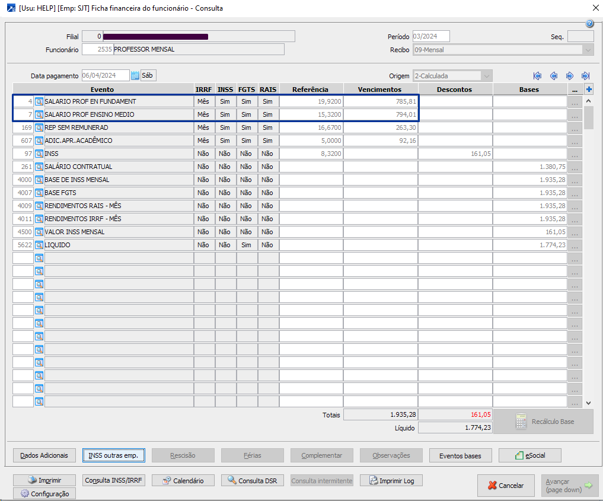Click the Referência column header
603x501 pixels.
point(311,89)
